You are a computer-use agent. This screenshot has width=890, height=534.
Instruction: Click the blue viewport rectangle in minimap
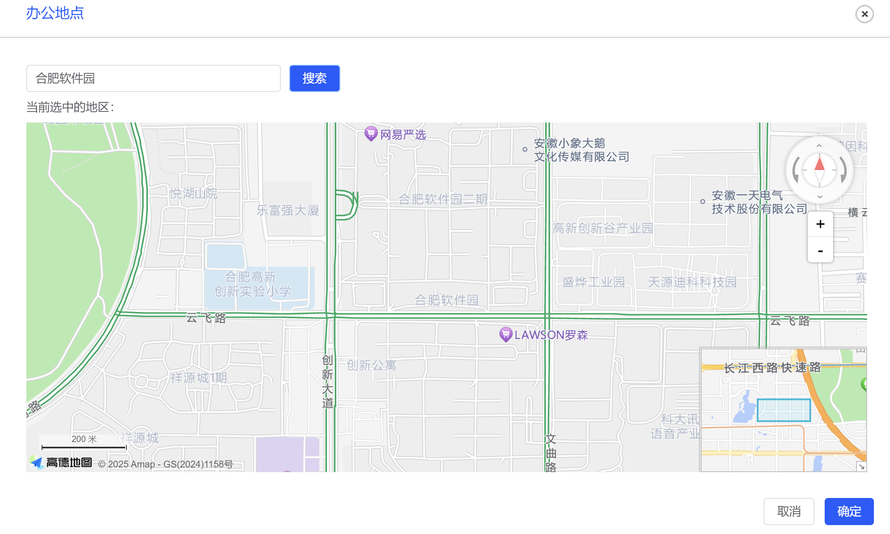(x=784, y=410)
